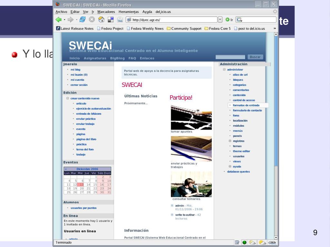Open the enviar práctica link

(86, 119)
